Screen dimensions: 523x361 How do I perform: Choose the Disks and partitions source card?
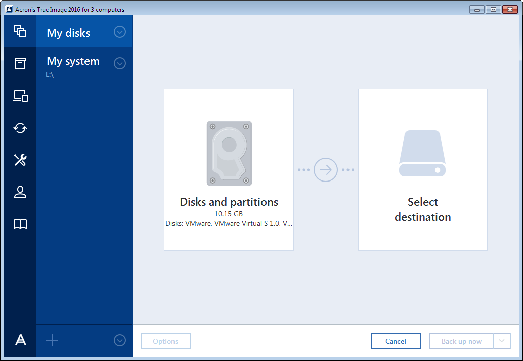[228, 170]
